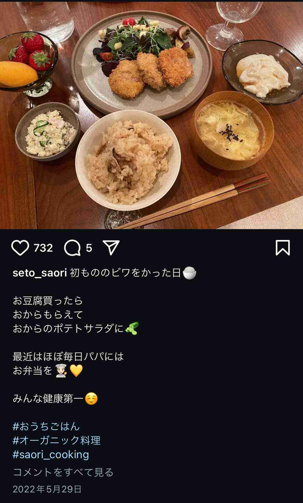
Task: Tap the 2022年5月29日 post date
Action: tap(47, 489)
